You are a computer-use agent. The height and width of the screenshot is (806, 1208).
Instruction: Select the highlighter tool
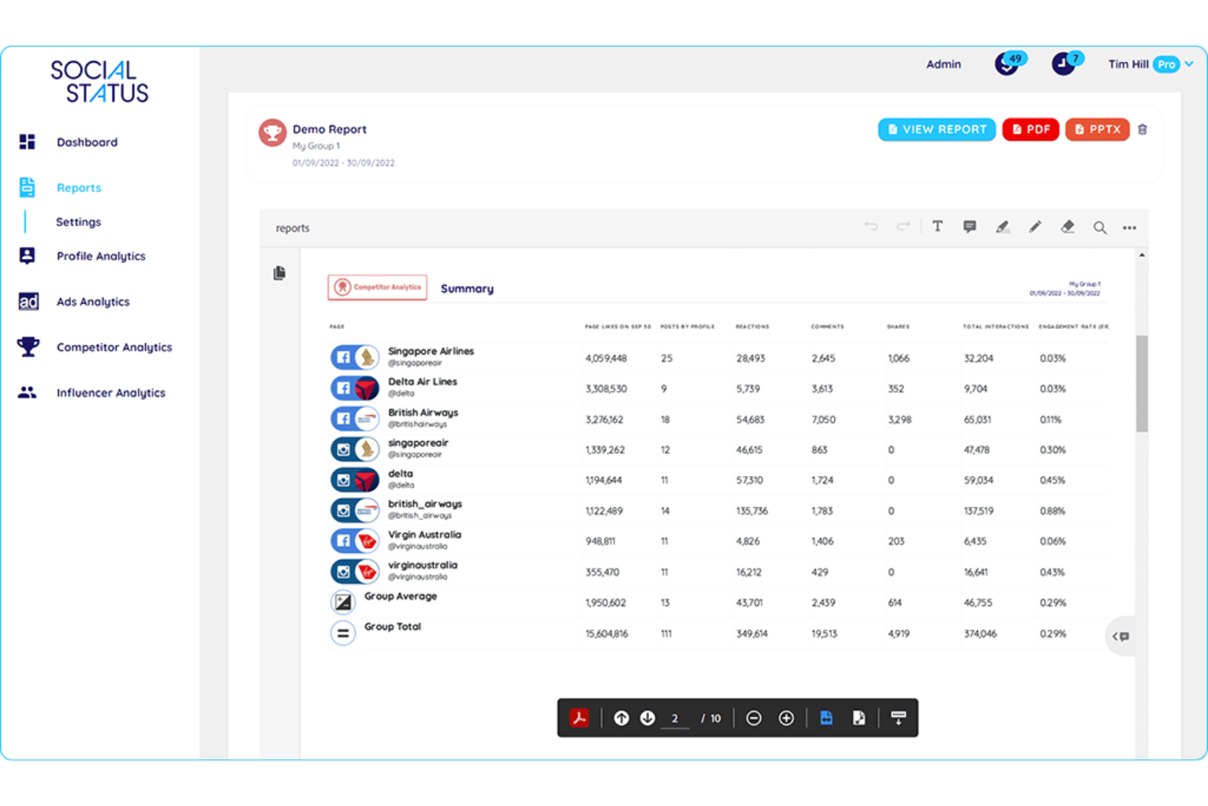1002,228
